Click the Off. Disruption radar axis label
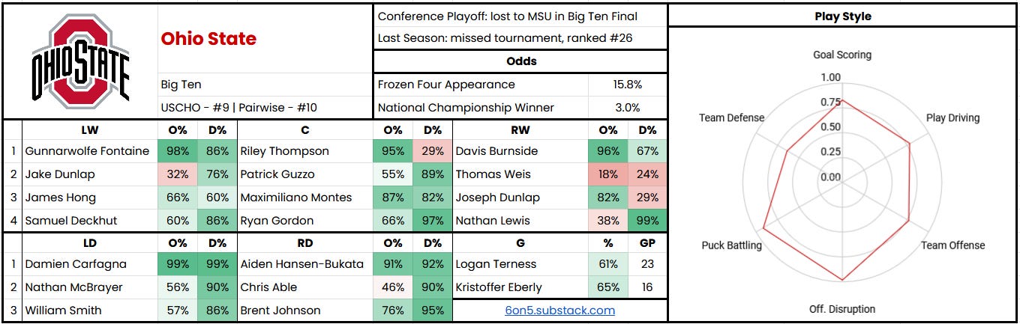Viewport: 1020px width, 324px height. [842, 309]
